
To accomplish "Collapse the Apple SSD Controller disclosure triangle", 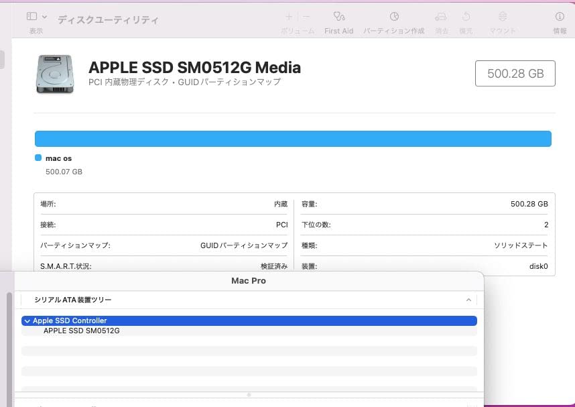I will (28, 321).
